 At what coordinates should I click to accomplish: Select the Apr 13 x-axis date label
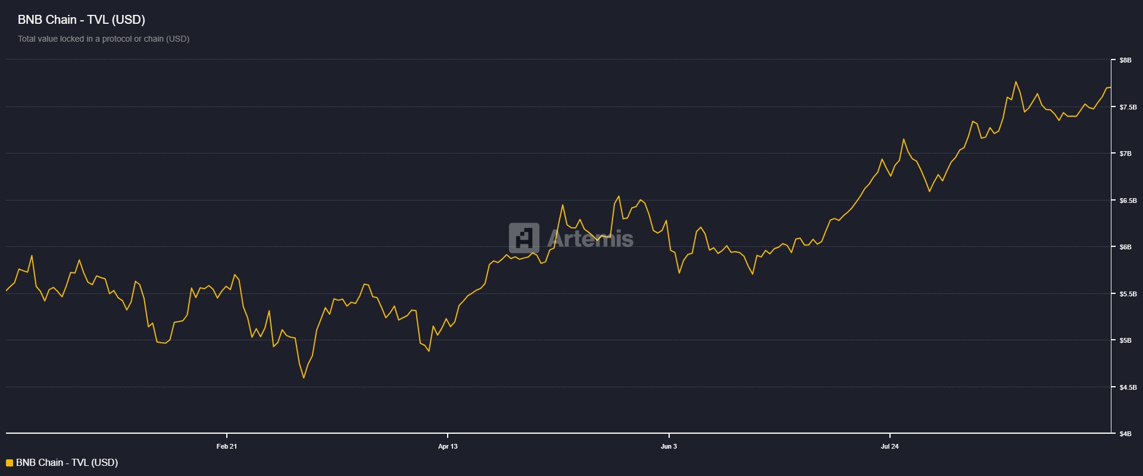click(448, 446)
